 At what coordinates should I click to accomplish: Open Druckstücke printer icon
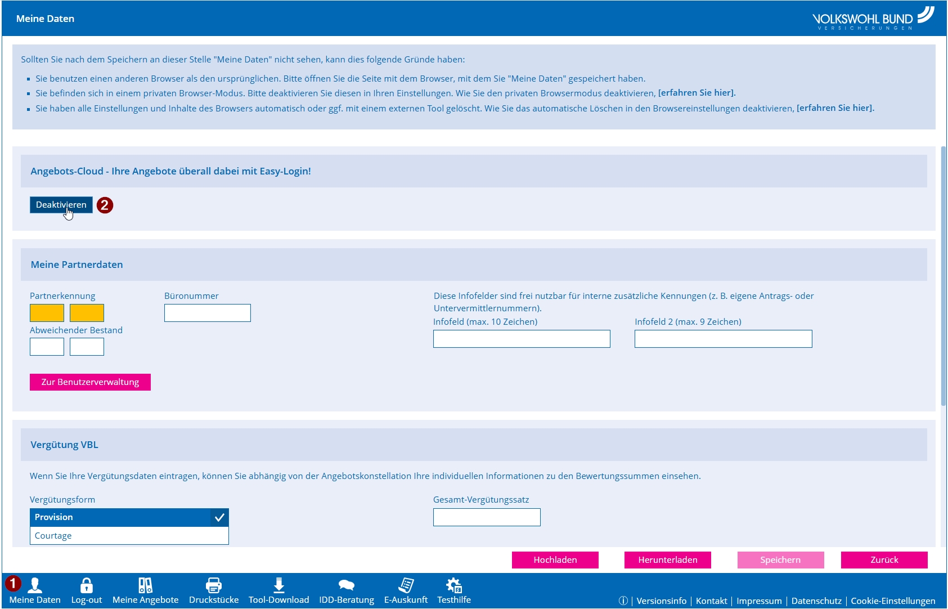214,585
